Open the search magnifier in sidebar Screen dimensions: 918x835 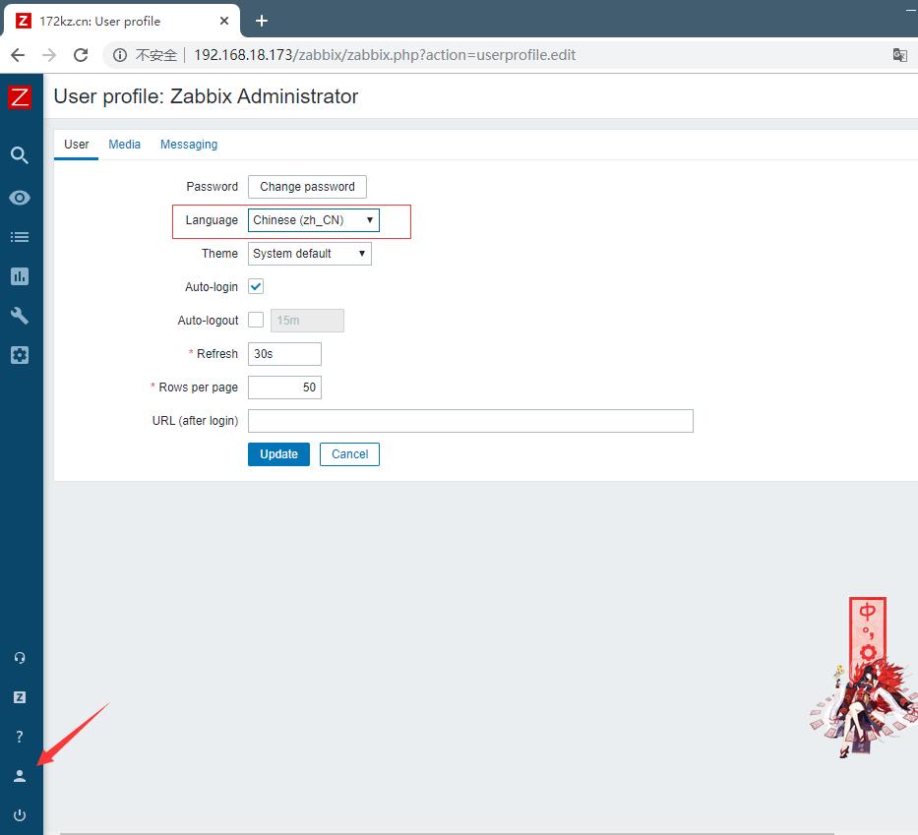(20, 155)
